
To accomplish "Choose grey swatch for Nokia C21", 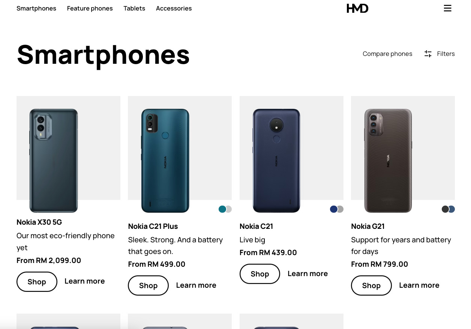I will (x=340, y=209).
